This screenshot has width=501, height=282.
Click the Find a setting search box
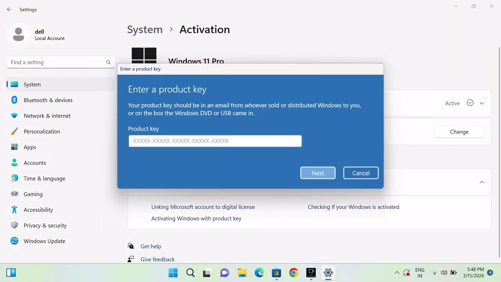tap(61, 62)
